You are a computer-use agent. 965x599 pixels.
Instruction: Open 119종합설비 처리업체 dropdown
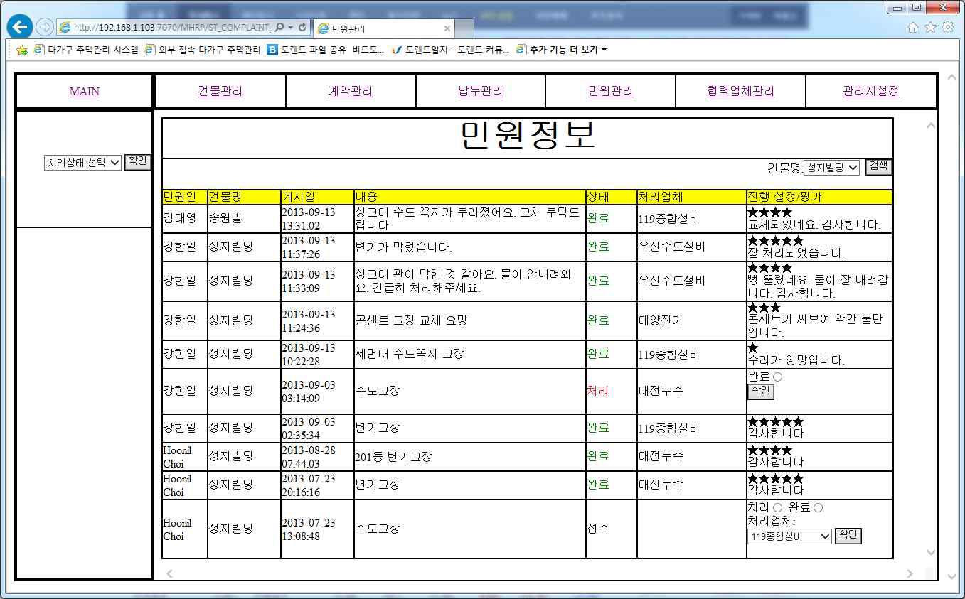[789, 536]
